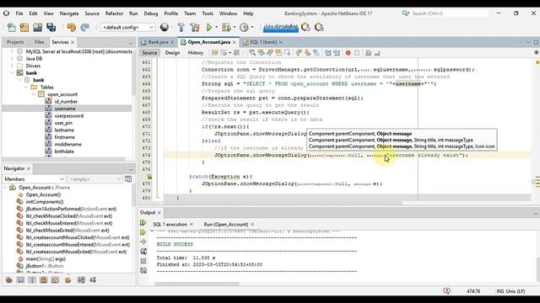The image size is (540, 303).
Task: Toggle Show Non-Public Members in Navigator
Action: tap(43, 280)
